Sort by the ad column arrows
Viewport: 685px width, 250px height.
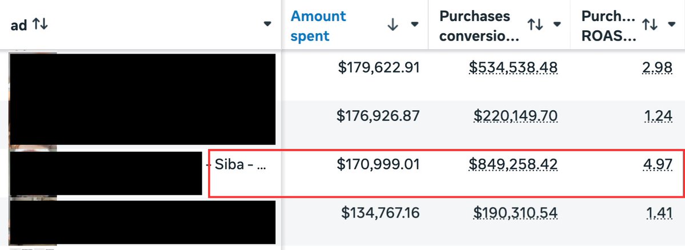(x=40, y=25)
